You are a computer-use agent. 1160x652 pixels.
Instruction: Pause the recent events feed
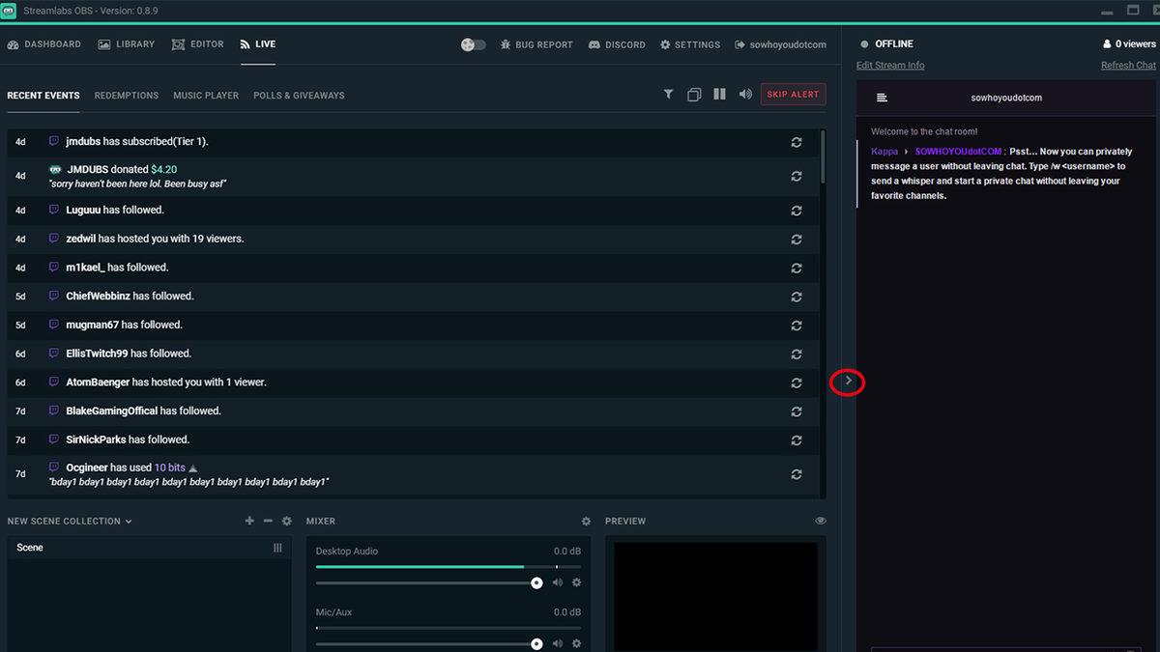(719, 94)
